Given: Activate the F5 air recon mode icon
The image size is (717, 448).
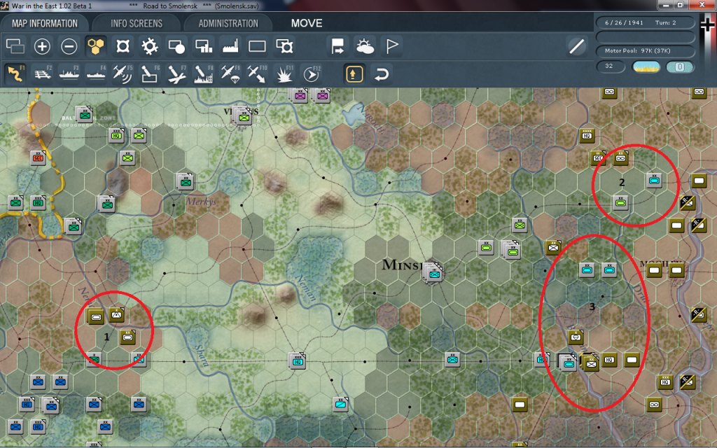Looking at the screenshot, I should point(123,73).
